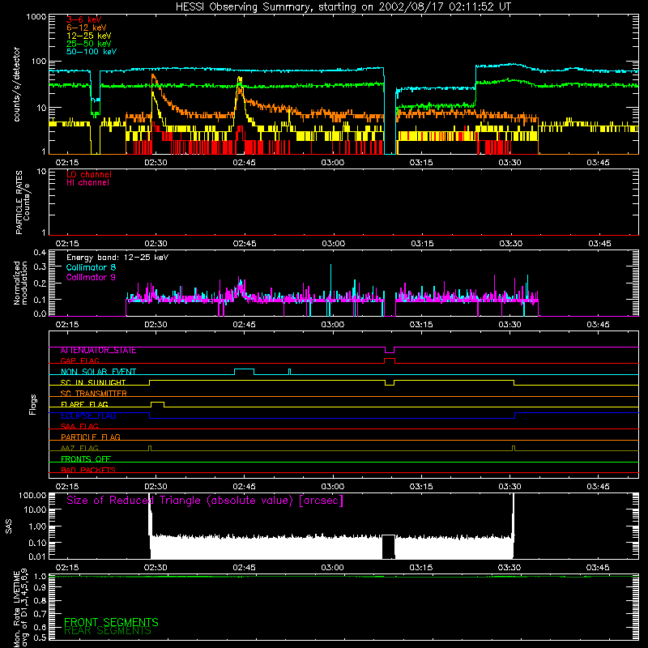Screen dimensions: 648x648
Task: Click the 1000 tick on counts axis
Action: [x=36, y=17]
